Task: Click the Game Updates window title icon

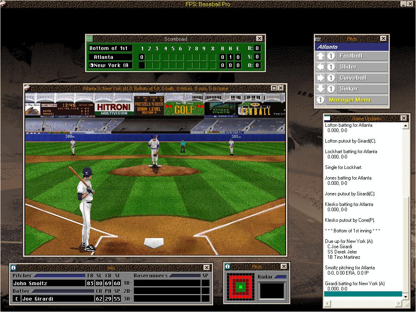Action: coord(327,118)
